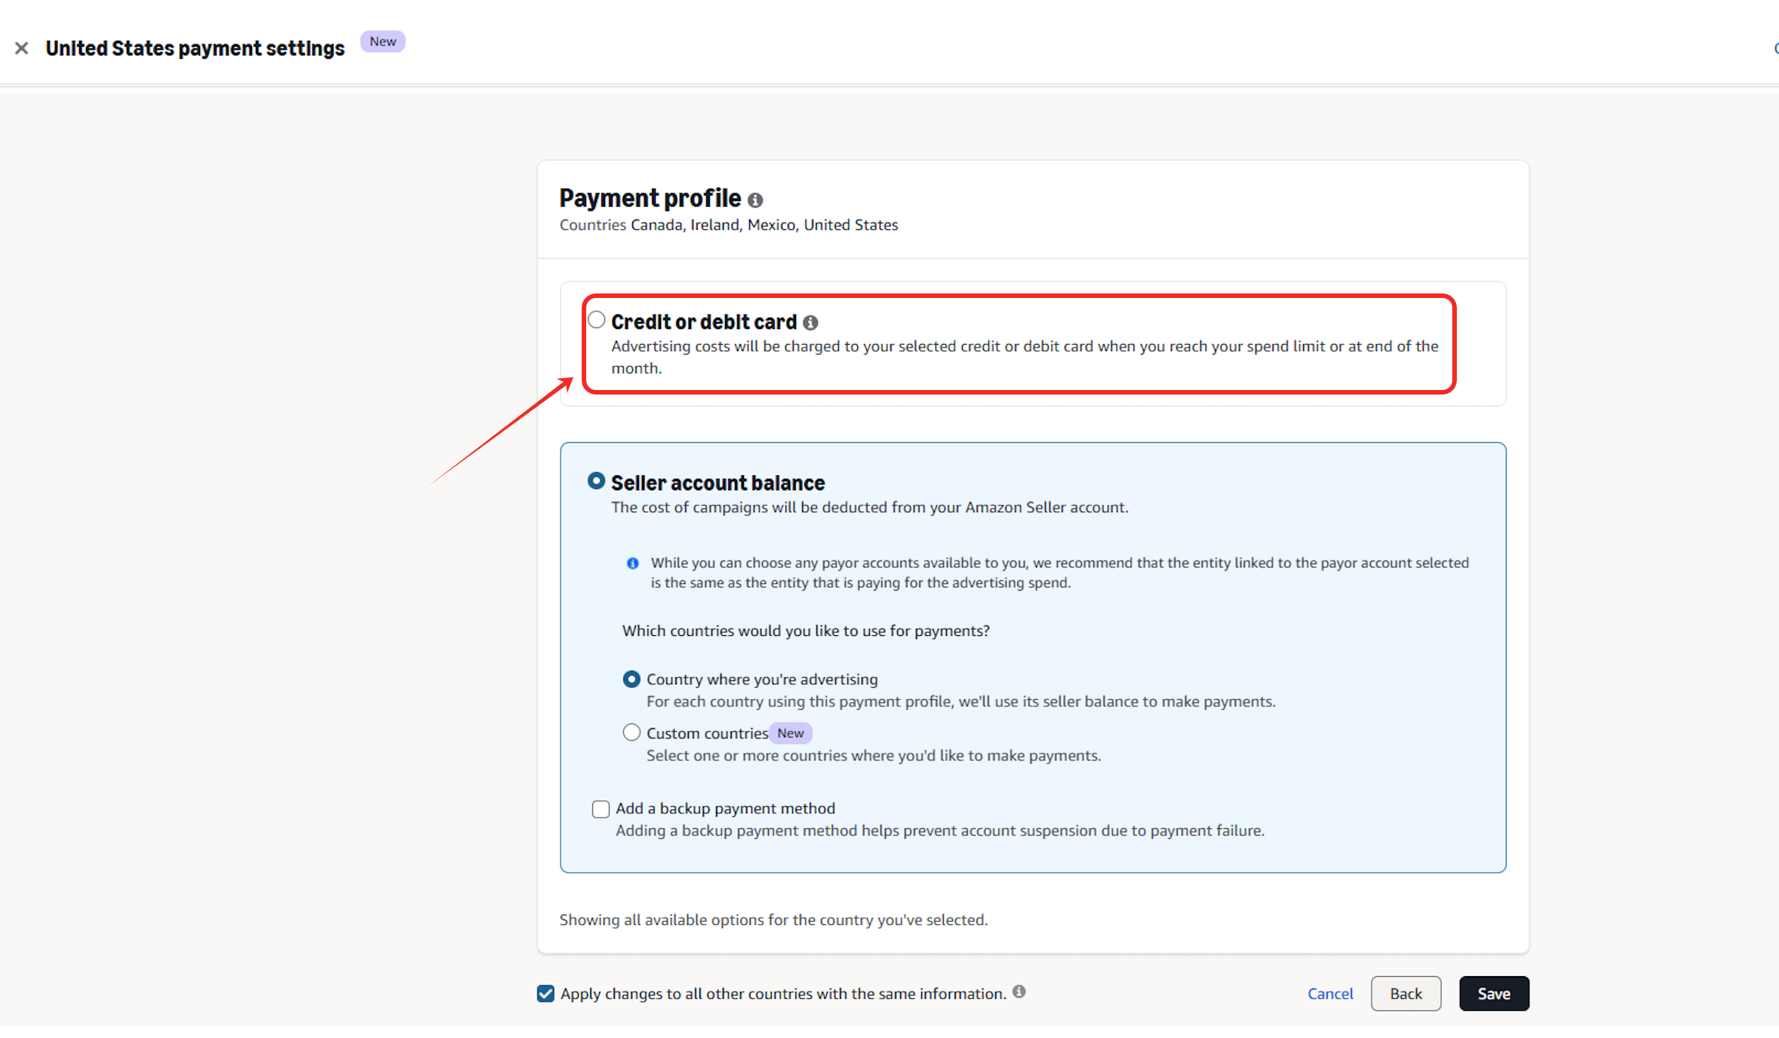Click 'For each country using this payment profile' text
The image size is (1779, 1038).
961,702
